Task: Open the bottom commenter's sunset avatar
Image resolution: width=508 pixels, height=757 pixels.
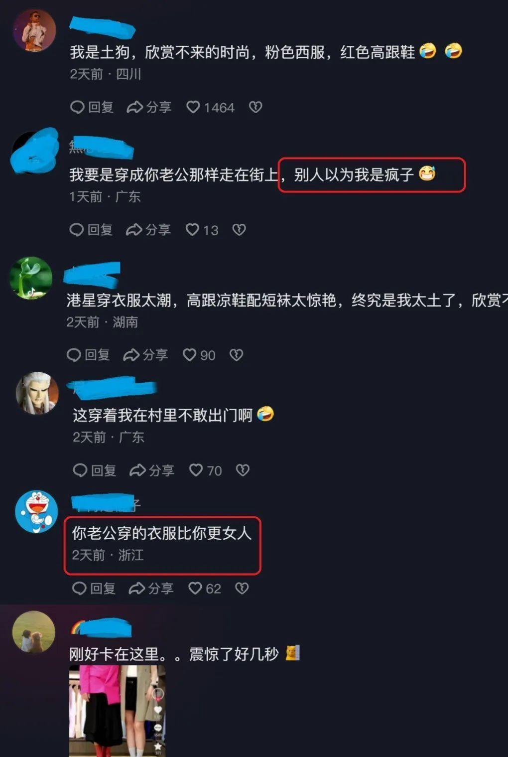Action: [x=33, y=632]
